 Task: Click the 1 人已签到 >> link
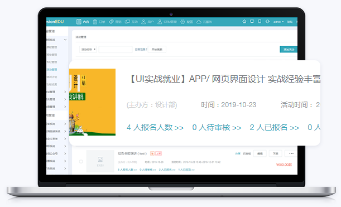coord(186,170)
